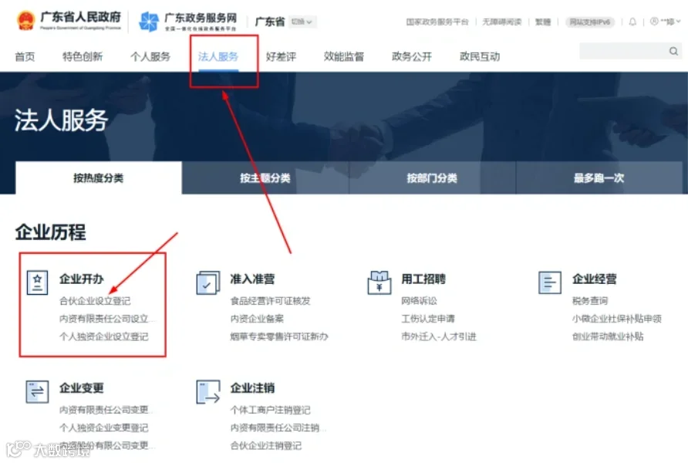
Task: Select the 最多跑一次 tab
Action: 599,177
